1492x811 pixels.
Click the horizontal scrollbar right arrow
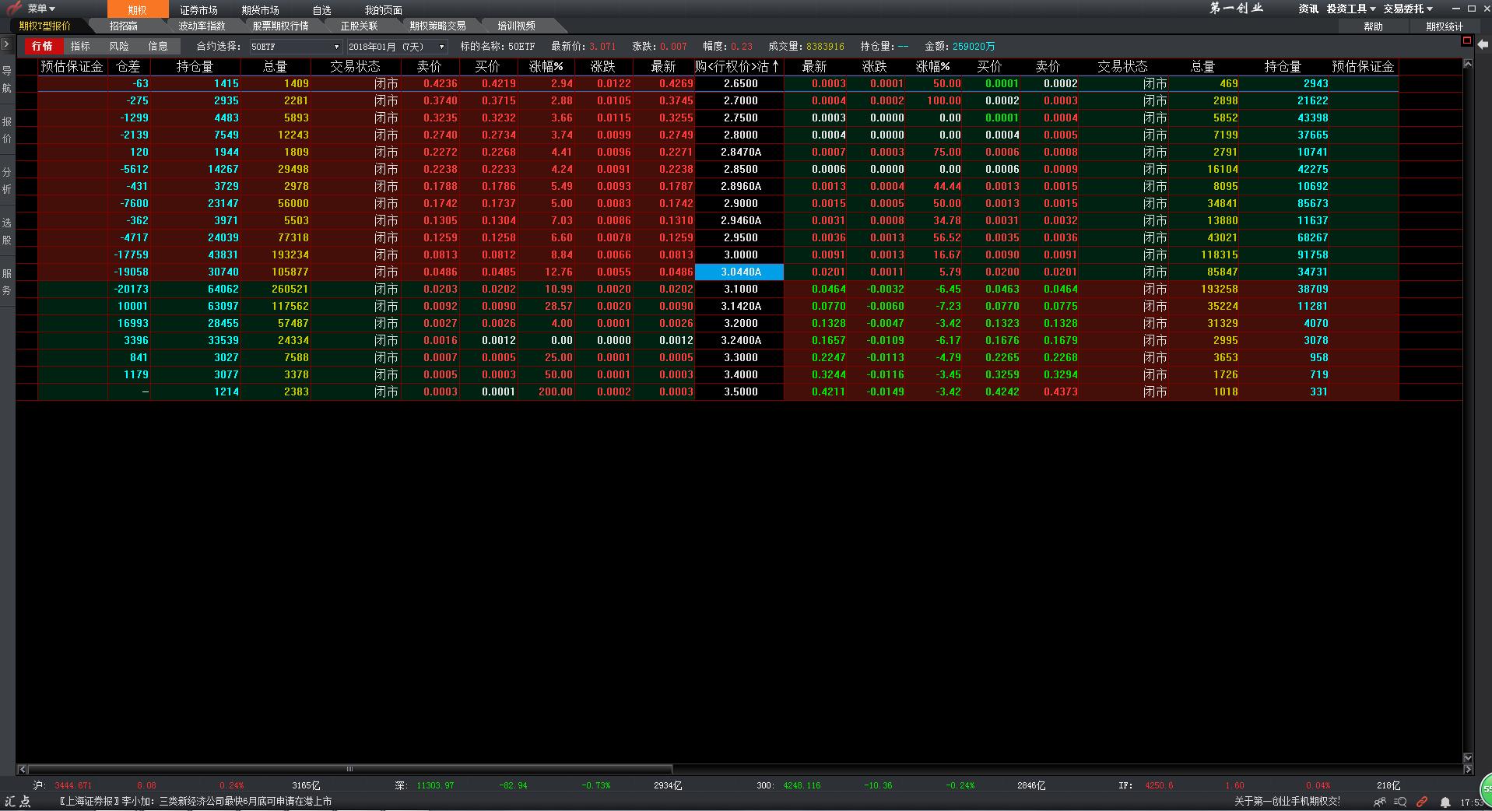coord(1468,769)
